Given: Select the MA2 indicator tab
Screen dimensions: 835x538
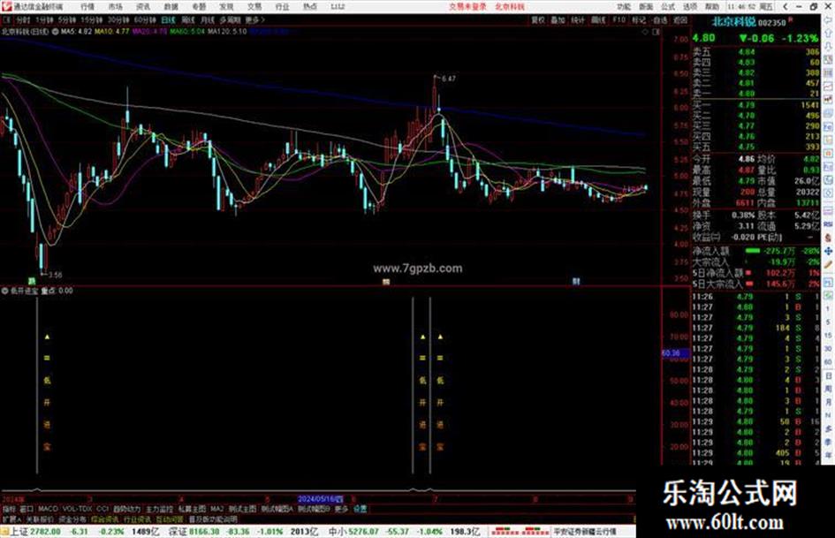Looking at the screenshot, I should [x=216, y=509].
